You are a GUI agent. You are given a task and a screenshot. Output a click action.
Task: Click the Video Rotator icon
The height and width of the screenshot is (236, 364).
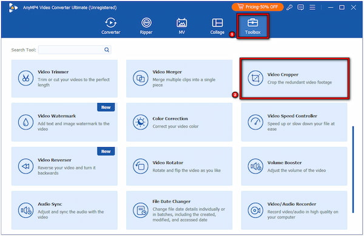click(141, 166)
